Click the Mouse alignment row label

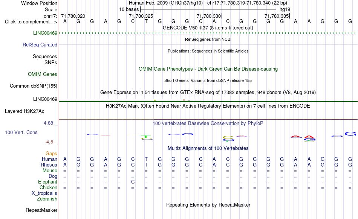(50, 171)
